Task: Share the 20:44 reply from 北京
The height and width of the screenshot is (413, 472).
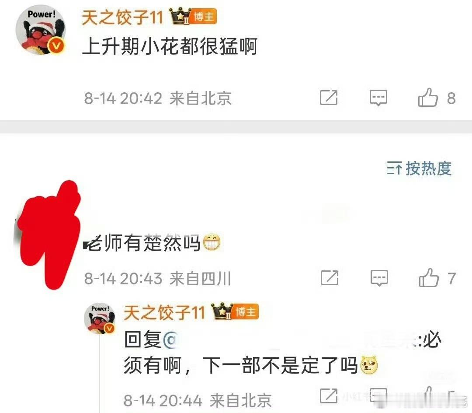Action: pyautogui.click(x=329, y=395)
